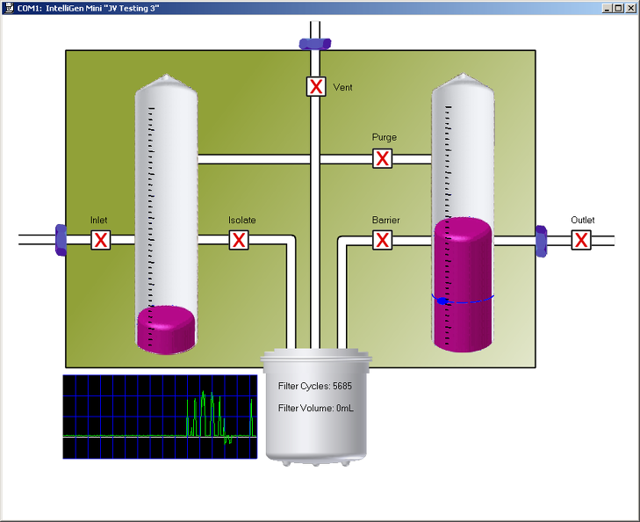Select the purple connector atop the vent line
Screen dimensions: 640x522
click(315, 43)
